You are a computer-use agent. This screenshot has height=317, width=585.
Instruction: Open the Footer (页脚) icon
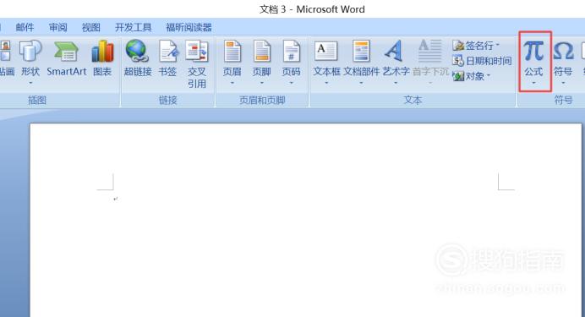point(262,52)
